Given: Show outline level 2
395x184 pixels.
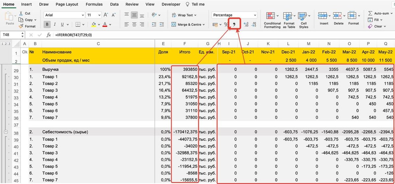Looking at the screenshot, I should pos(6,44).
